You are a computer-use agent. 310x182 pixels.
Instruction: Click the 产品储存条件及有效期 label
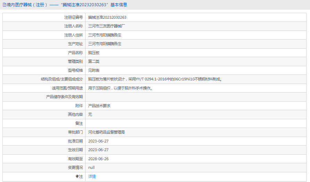(64, 97)
